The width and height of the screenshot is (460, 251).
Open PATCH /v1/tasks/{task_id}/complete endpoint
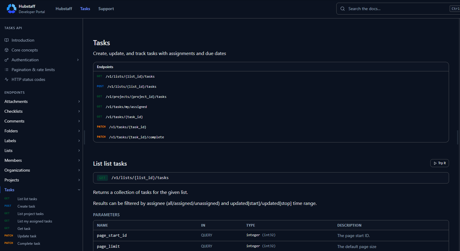[x=136, y=137]
